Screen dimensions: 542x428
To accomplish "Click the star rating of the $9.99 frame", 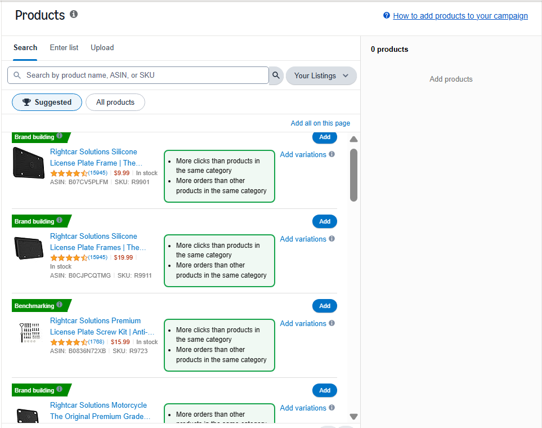I will pos(69,173).
